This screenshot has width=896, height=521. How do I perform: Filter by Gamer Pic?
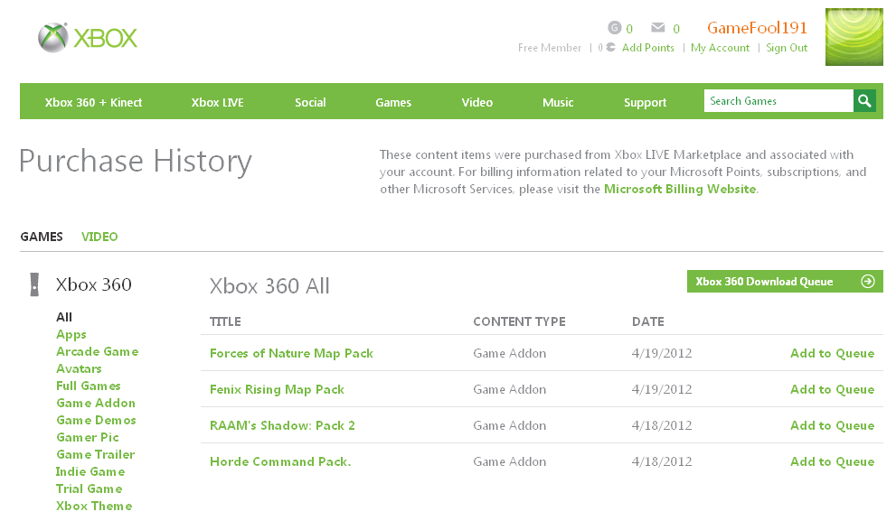[88, 437]
